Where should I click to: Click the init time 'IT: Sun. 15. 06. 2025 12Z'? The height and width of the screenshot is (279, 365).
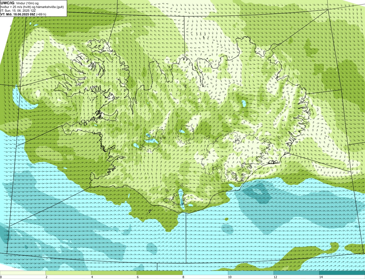tap(18, 10)
